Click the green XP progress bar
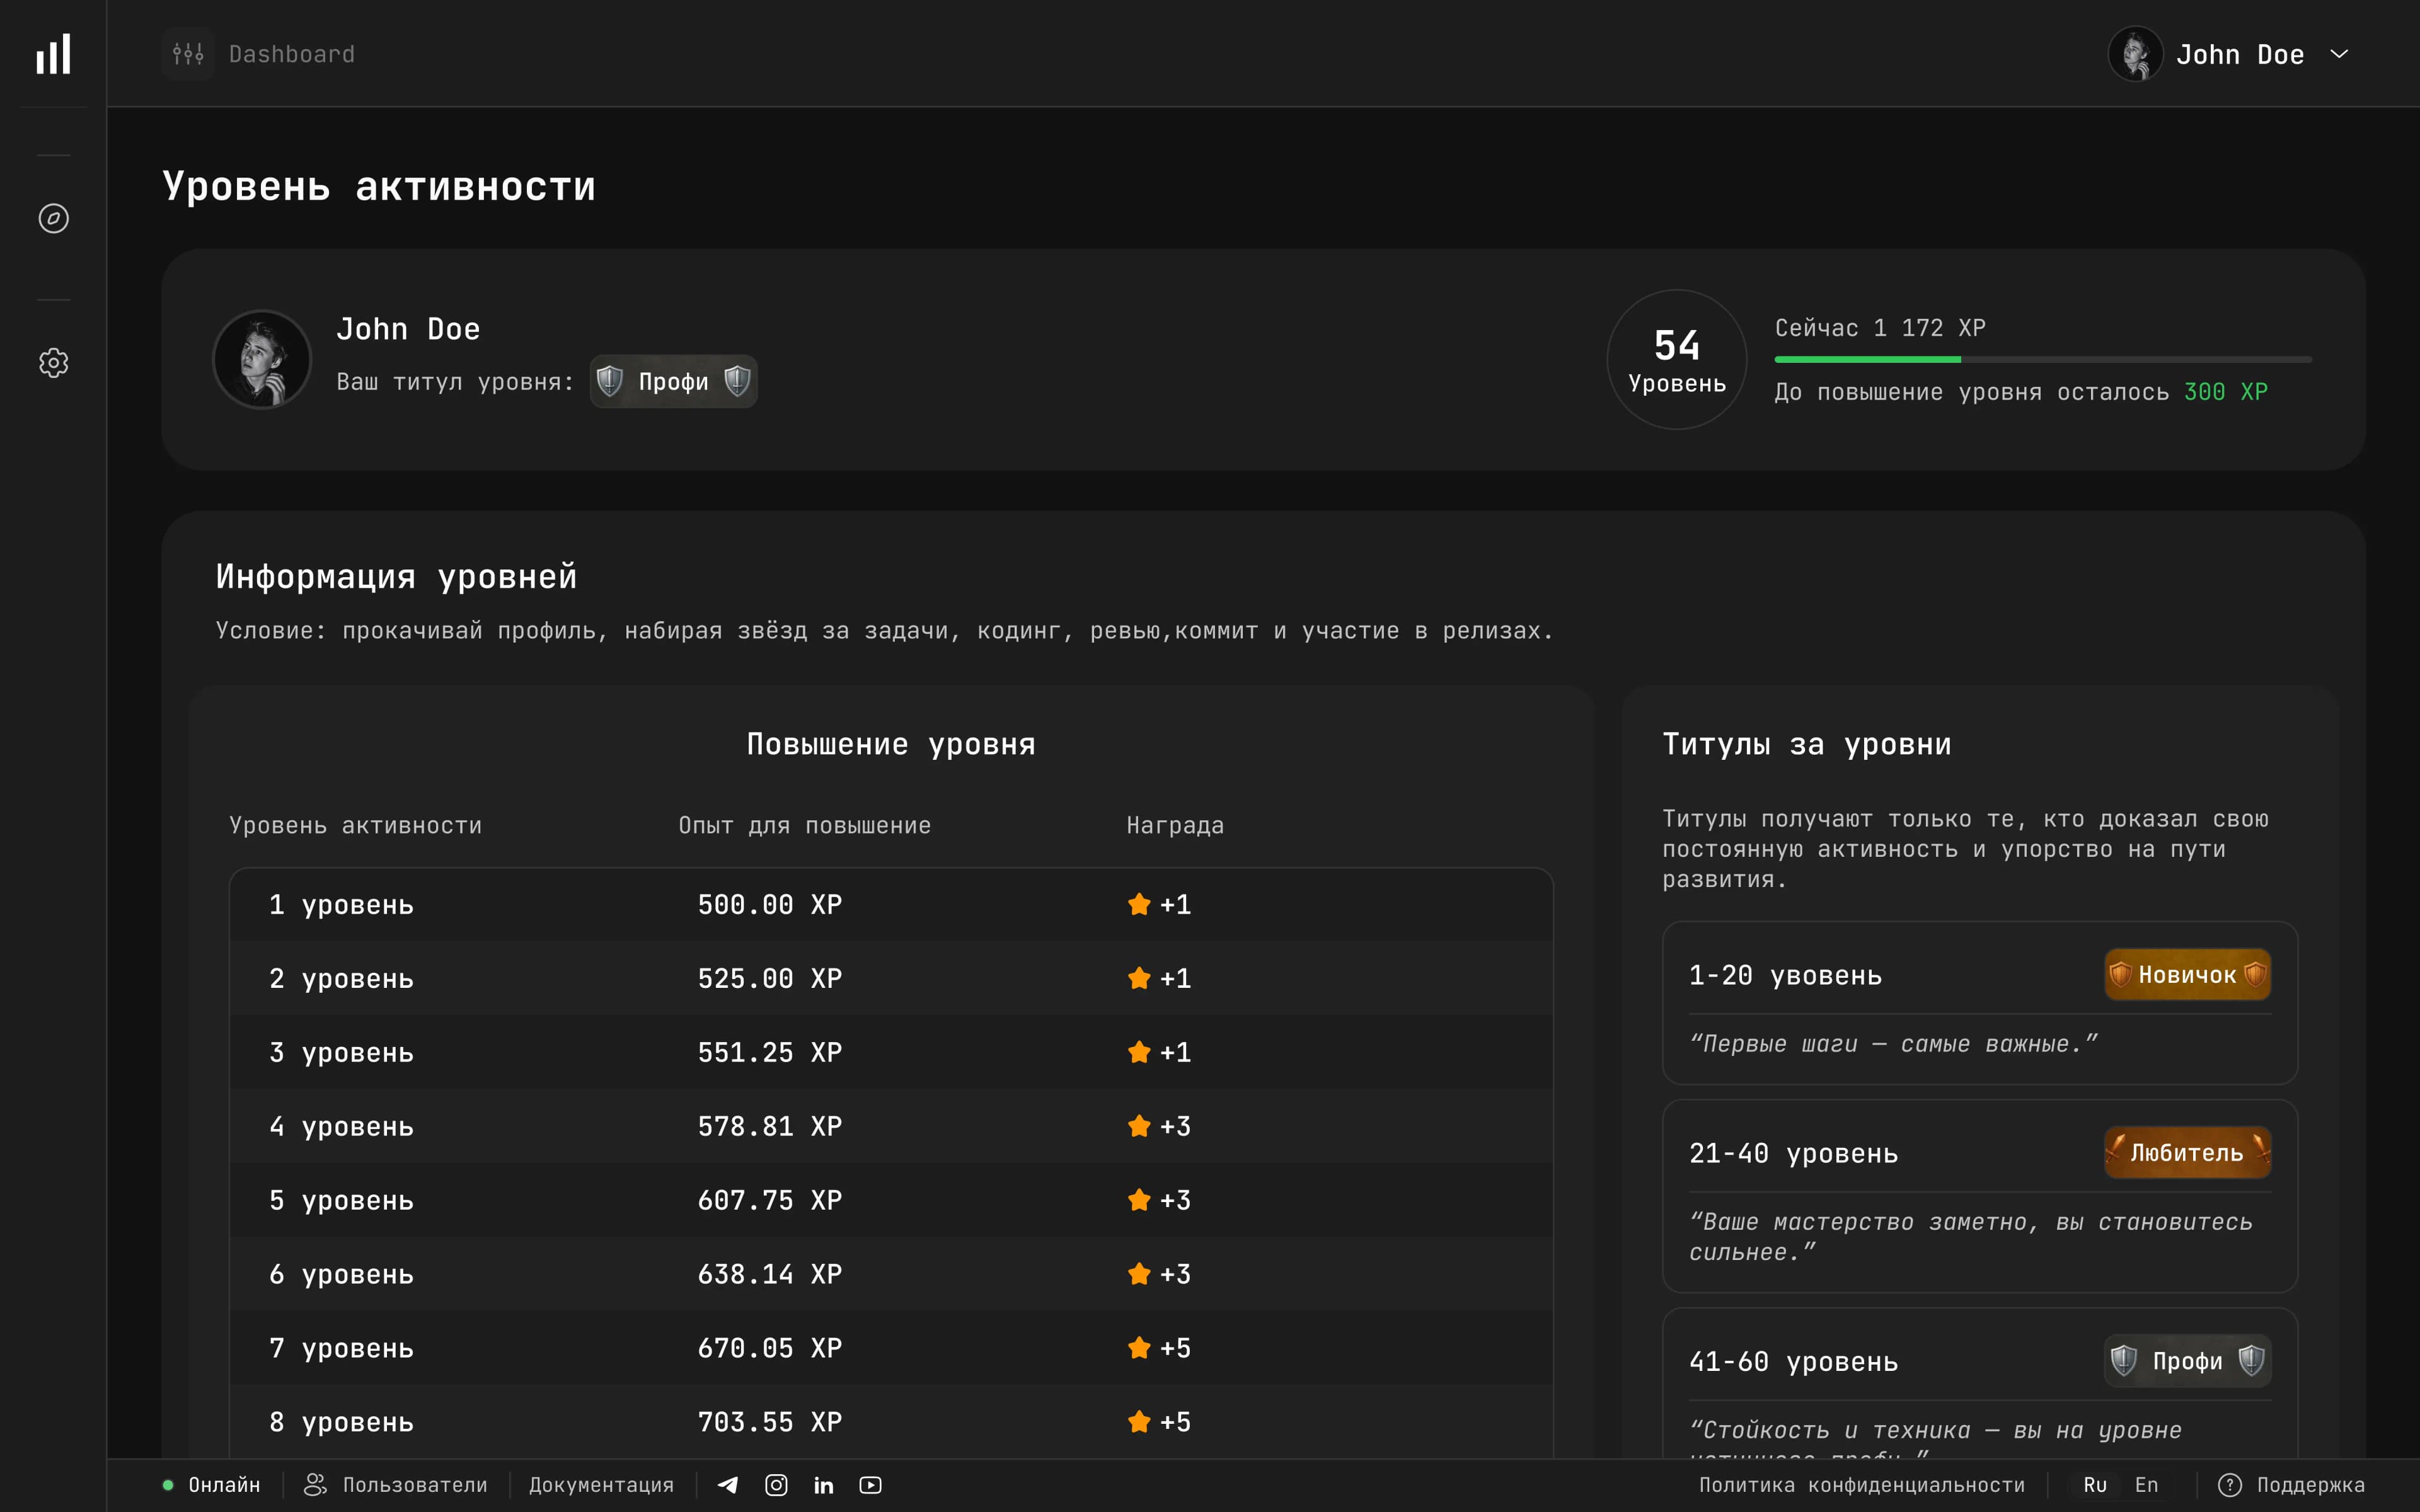 [1867, 359]
